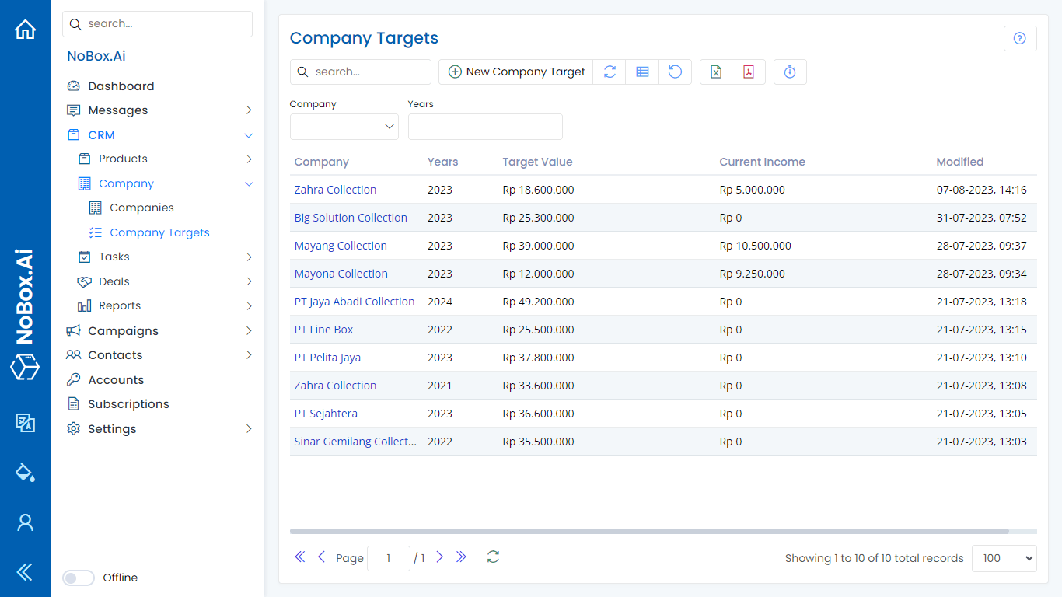Refresh the Company Targets list
This screenshot has height=597, width=1062.
click(x=610, y=72)
